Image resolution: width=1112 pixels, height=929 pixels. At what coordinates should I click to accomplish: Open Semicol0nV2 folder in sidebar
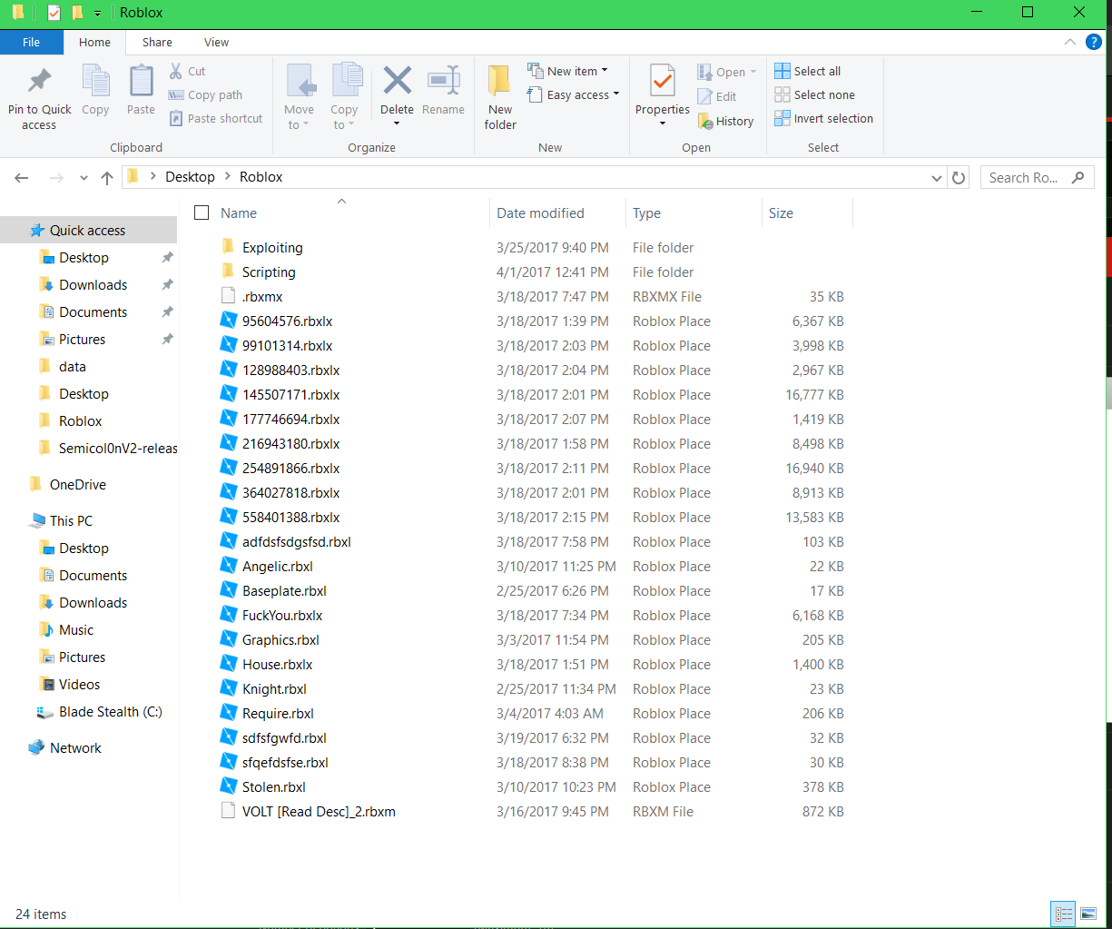[x=118, y=449]
